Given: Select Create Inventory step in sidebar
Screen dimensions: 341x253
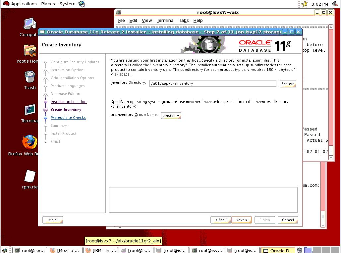Looking at the screenshot, I should coord(66,110).
